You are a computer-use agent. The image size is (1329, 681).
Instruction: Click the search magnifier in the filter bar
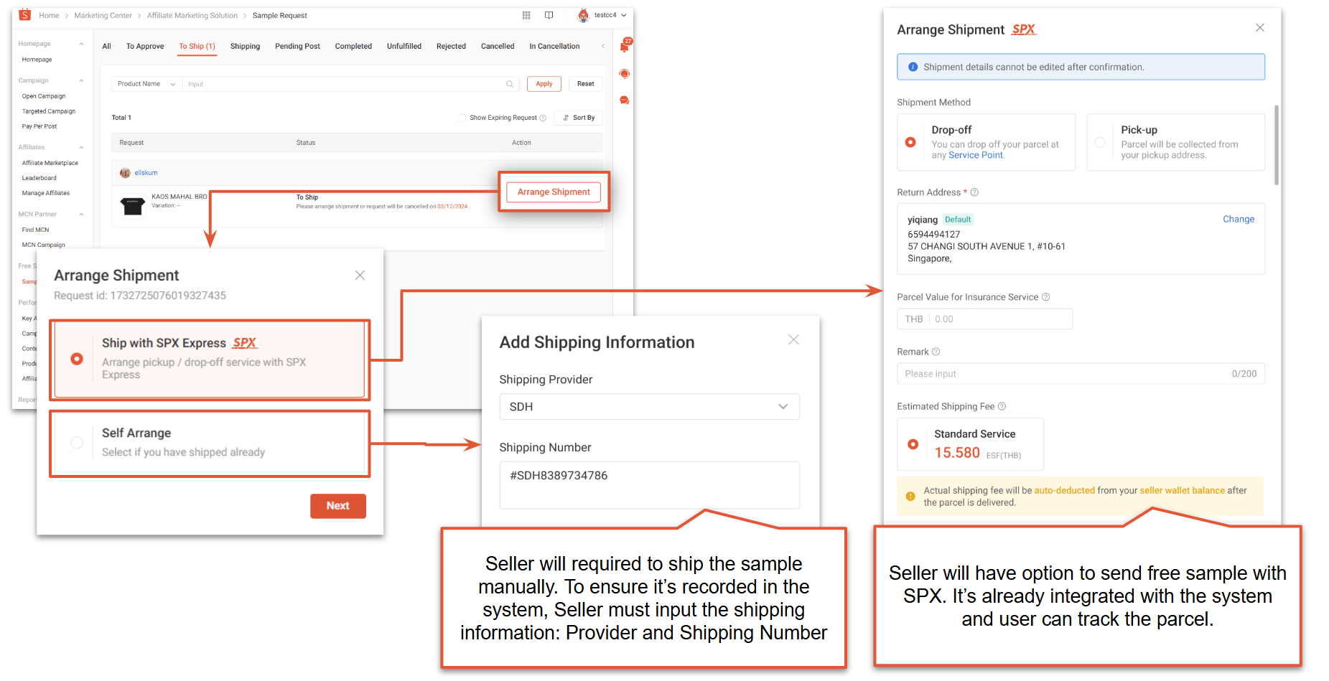click(510, 84)
